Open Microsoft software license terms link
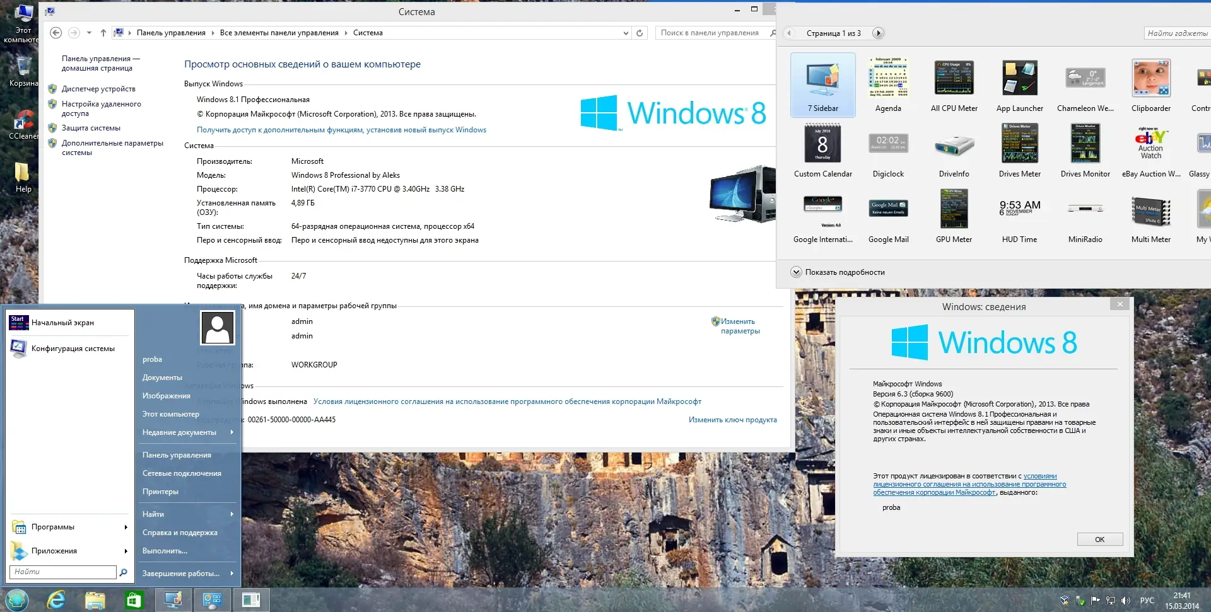Screen dimensions: 1211x612 coord(507,401)
